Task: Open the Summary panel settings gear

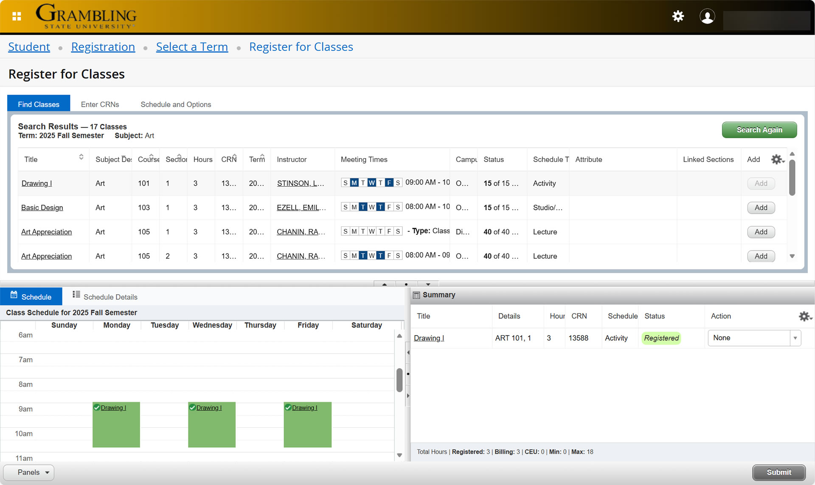Action: (x=804, y=317)
